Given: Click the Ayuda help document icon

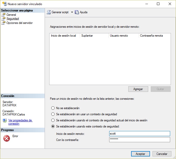Looking at the screenshot, I should click(77, 12).
